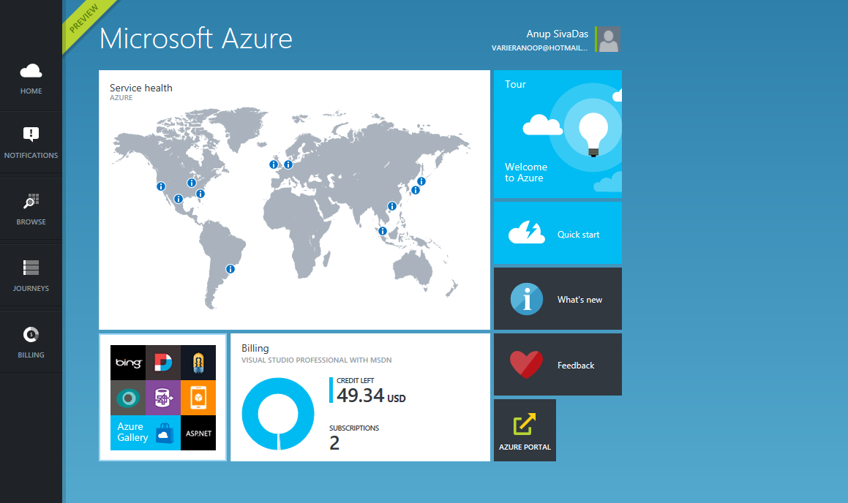This screenshot has height=503, width=848.
Task: Click the orange mobile device gallery tile
Action: tap(198, 398)
